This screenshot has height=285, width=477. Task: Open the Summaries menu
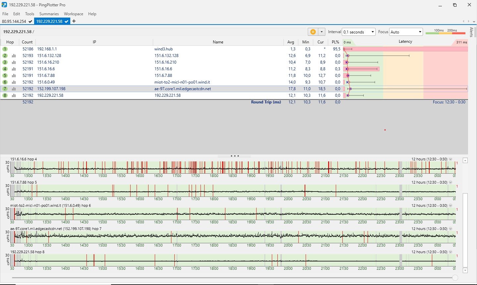click(49, 14)
